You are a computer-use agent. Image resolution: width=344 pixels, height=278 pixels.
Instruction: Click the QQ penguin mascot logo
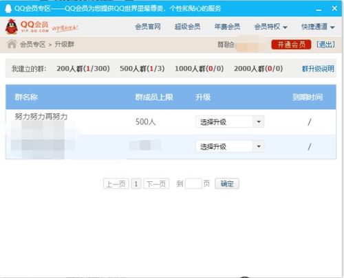(x=12, y=26)
